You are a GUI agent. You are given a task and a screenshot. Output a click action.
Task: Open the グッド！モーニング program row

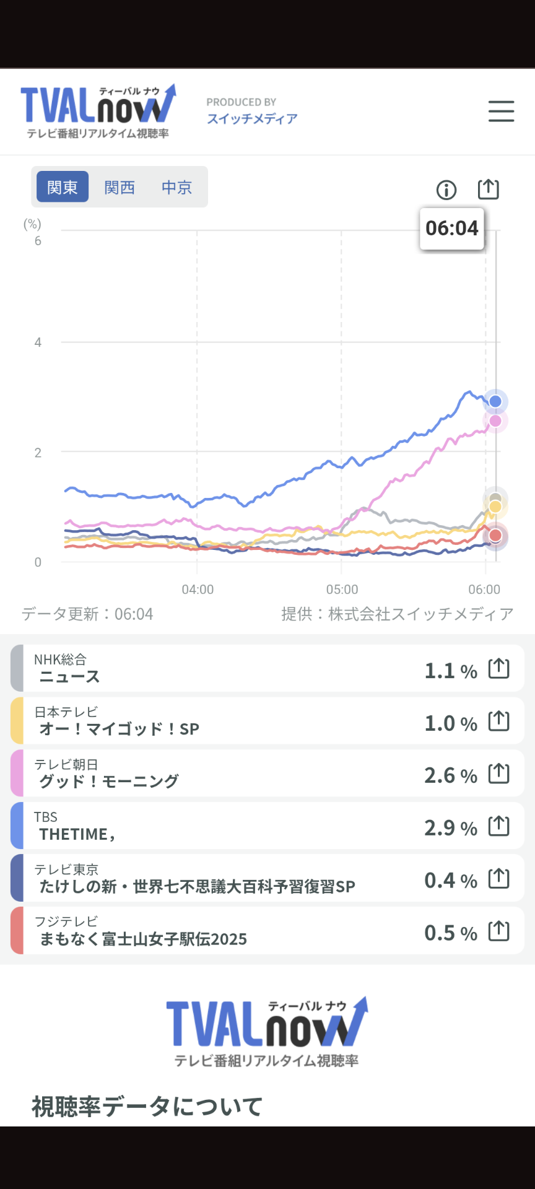tap(217, 773)
